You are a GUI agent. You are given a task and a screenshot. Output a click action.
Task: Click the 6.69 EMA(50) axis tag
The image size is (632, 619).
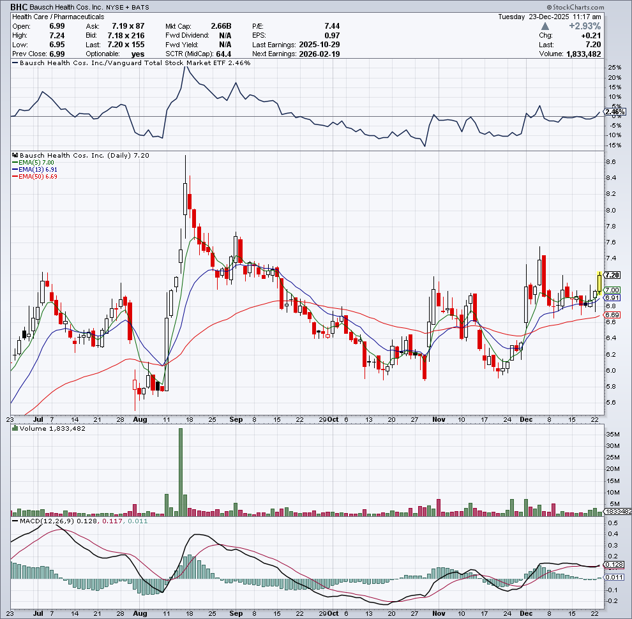point(612,315)
